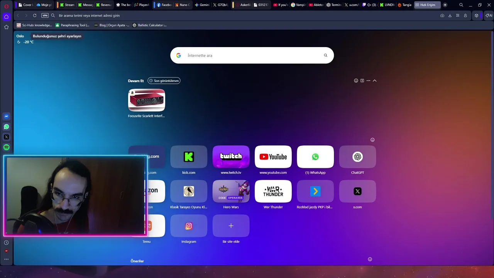Switch to the Kick Stream tab

pos(67,5)
